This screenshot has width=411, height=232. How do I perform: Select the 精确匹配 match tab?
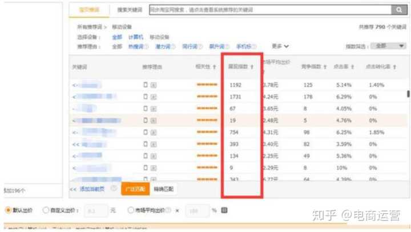(163, 188)
